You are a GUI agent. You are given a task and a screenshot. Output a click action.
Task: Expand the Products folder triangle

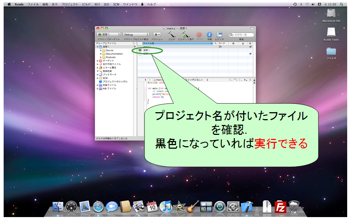101,57
